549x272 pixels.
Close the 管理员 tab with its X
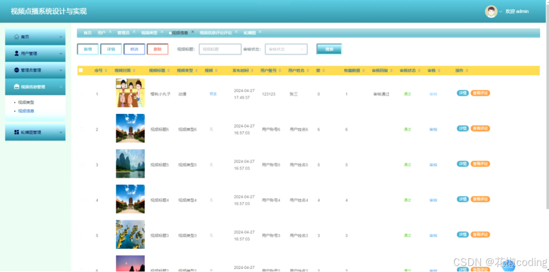click(134, 32)
